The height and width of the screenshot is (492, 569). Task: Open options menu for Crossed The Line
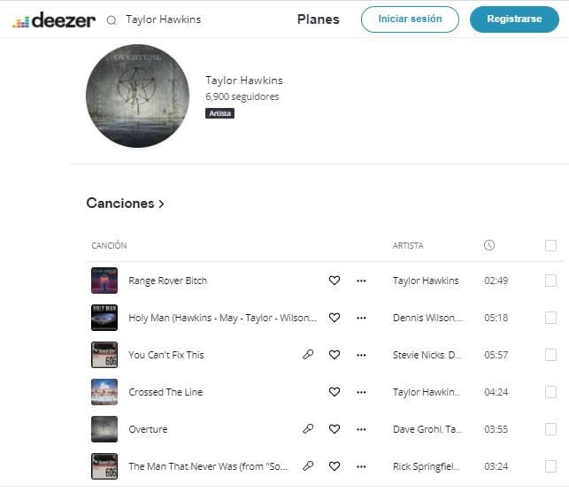[361, 392]
